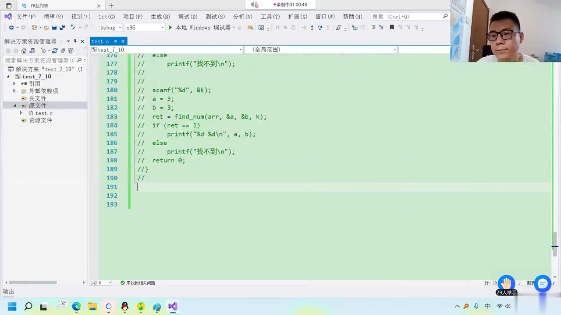Screen dimensions: 561x315
Task: Open Microsoft Edge from the taskbar
Action: (76, 306)
